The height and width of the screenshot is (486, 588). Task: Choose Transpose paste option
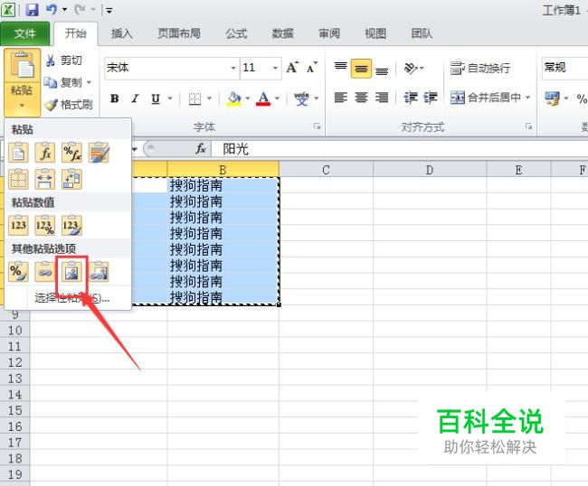click(72, 180)
